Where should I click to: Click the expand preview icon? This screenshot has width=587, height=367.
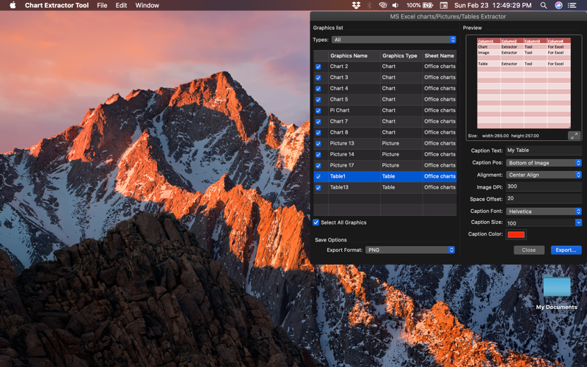tap(574, 136)
